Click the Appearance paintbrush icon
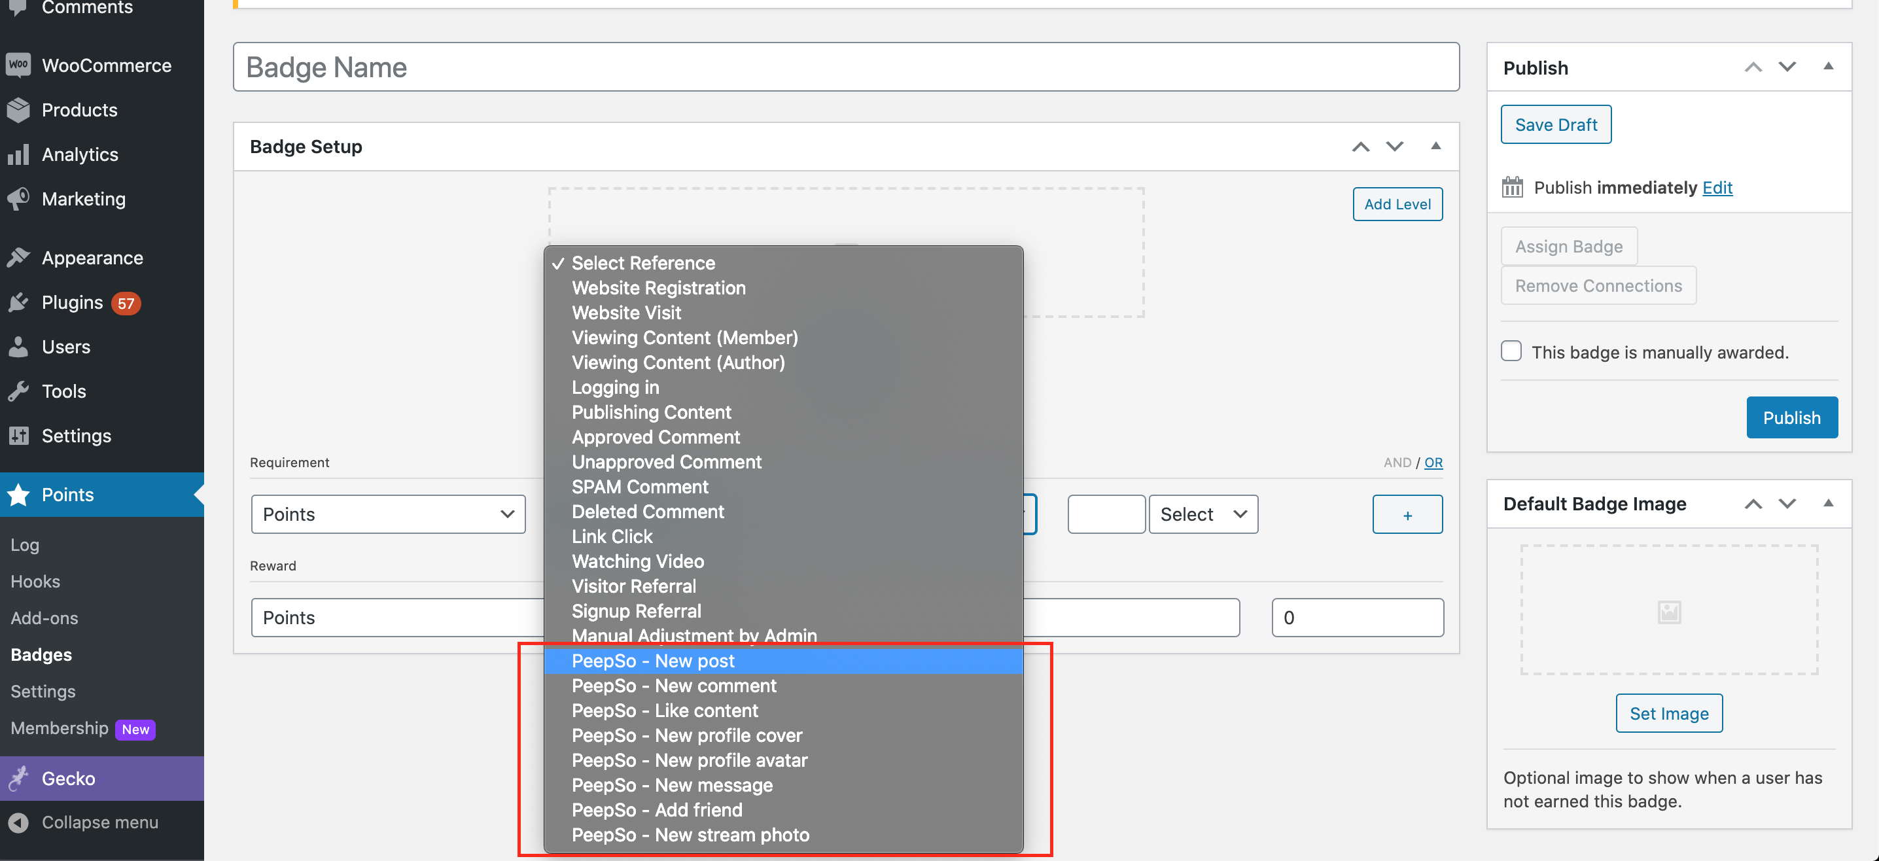 [x=18, y=258]
